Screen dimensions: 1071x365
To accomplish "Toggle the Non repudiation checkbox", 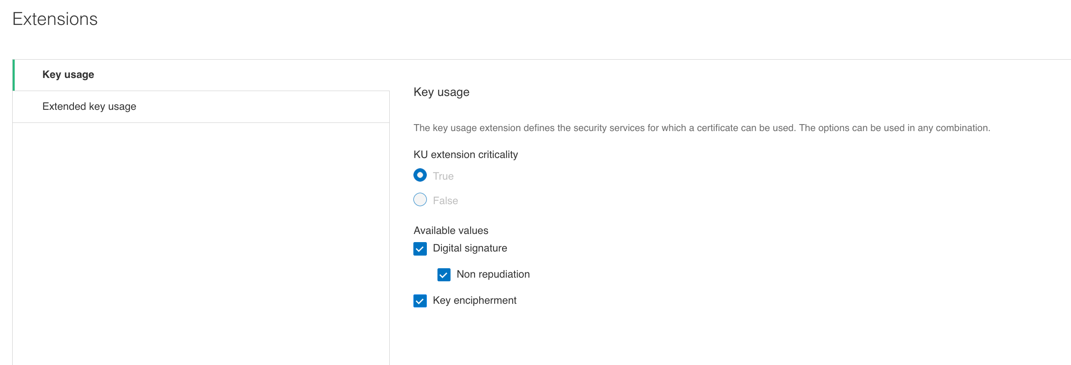I will (444, 275).
